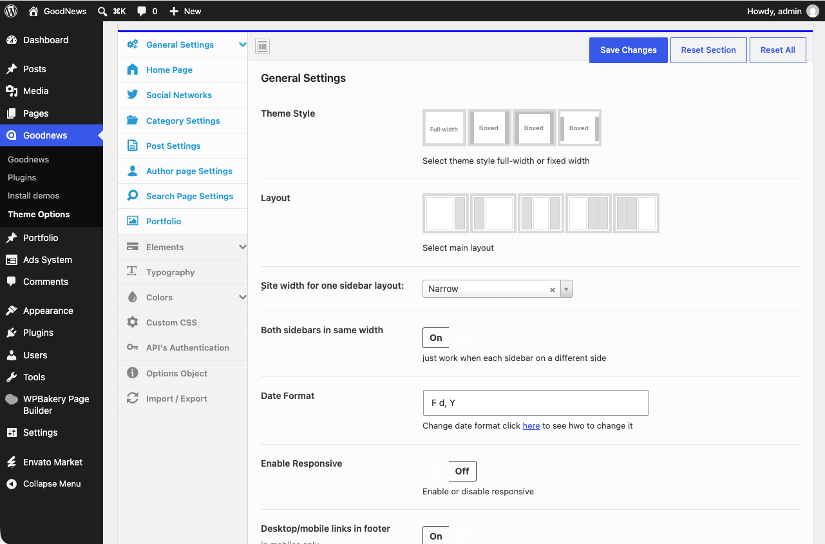Click the Tools wrench icon
825x544 pixels.
(12, 377)
